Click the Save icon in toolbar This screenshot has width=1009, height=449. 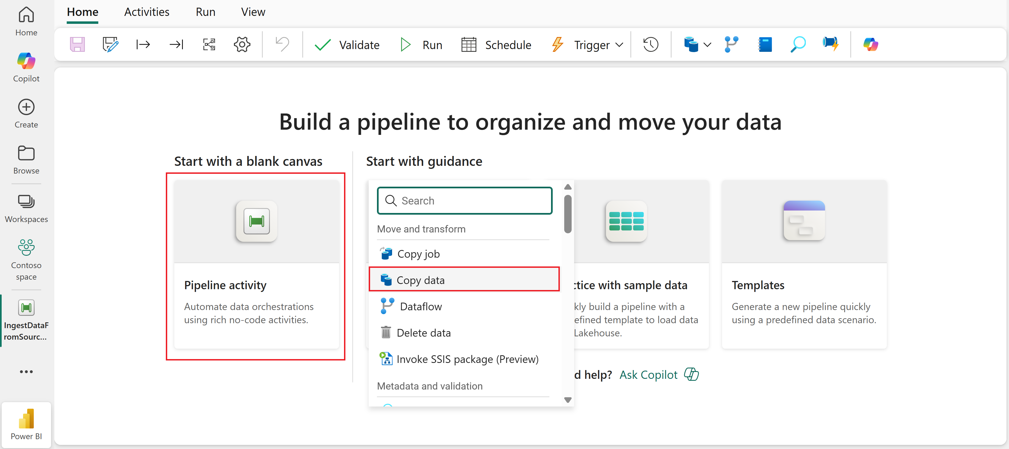[x=77, y=45]
